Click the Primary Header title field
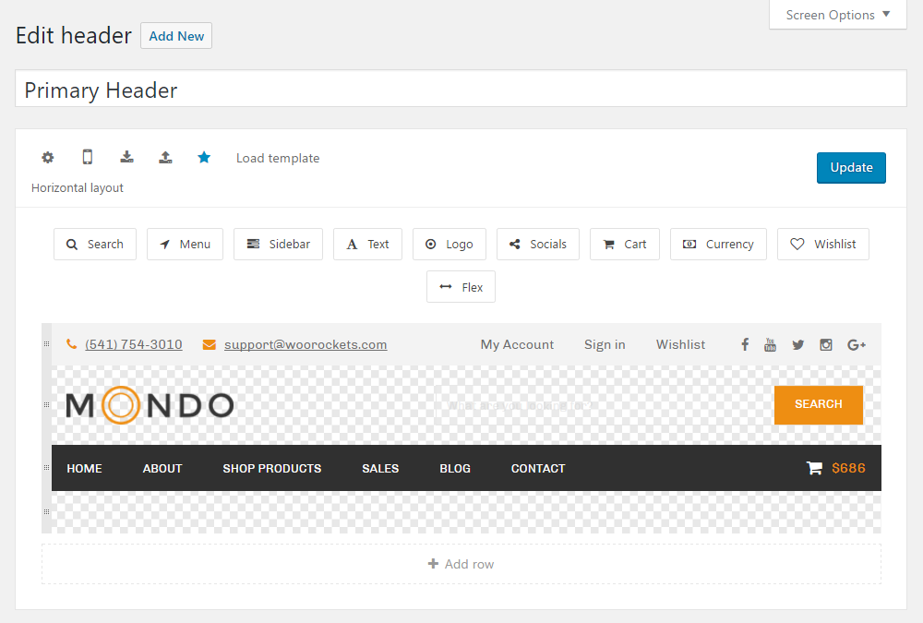This screenshot has height=623, width=923. [x=461, y=89]
